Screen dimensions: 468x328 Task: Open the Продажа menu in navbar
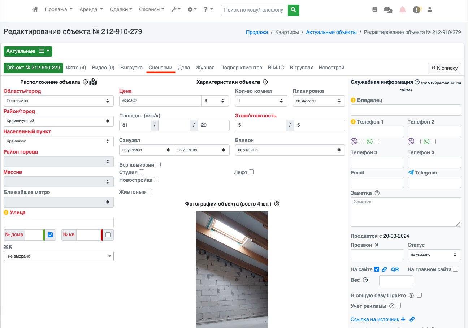tap(58, 10)
